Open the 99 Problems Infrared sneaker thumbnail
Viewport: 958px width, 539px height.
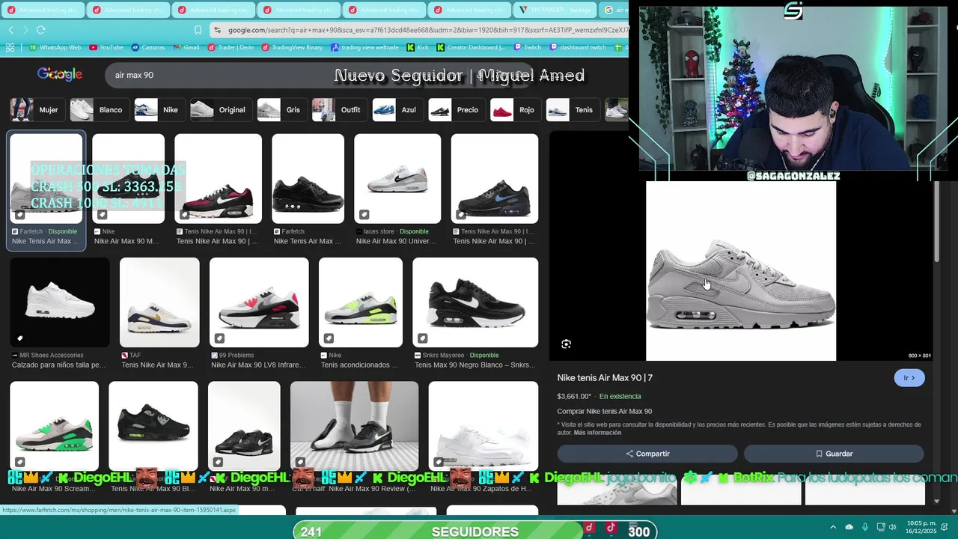tap(259, 302)
